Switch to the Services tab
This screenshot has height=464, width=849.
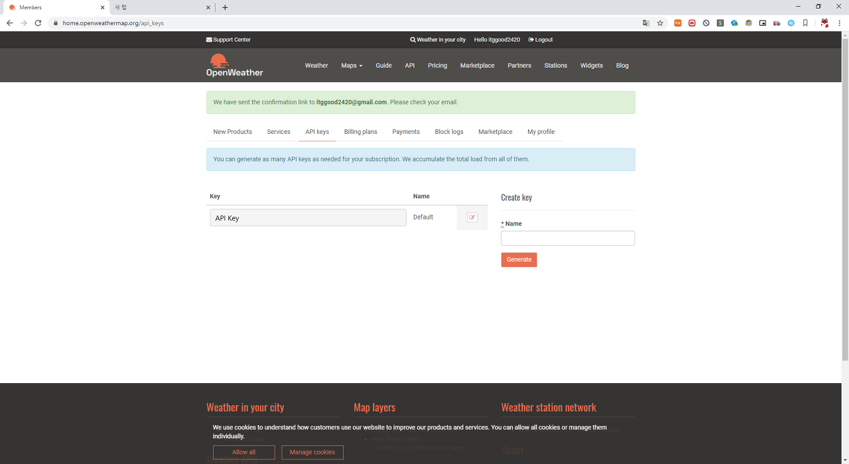click(x=279, y=132)
